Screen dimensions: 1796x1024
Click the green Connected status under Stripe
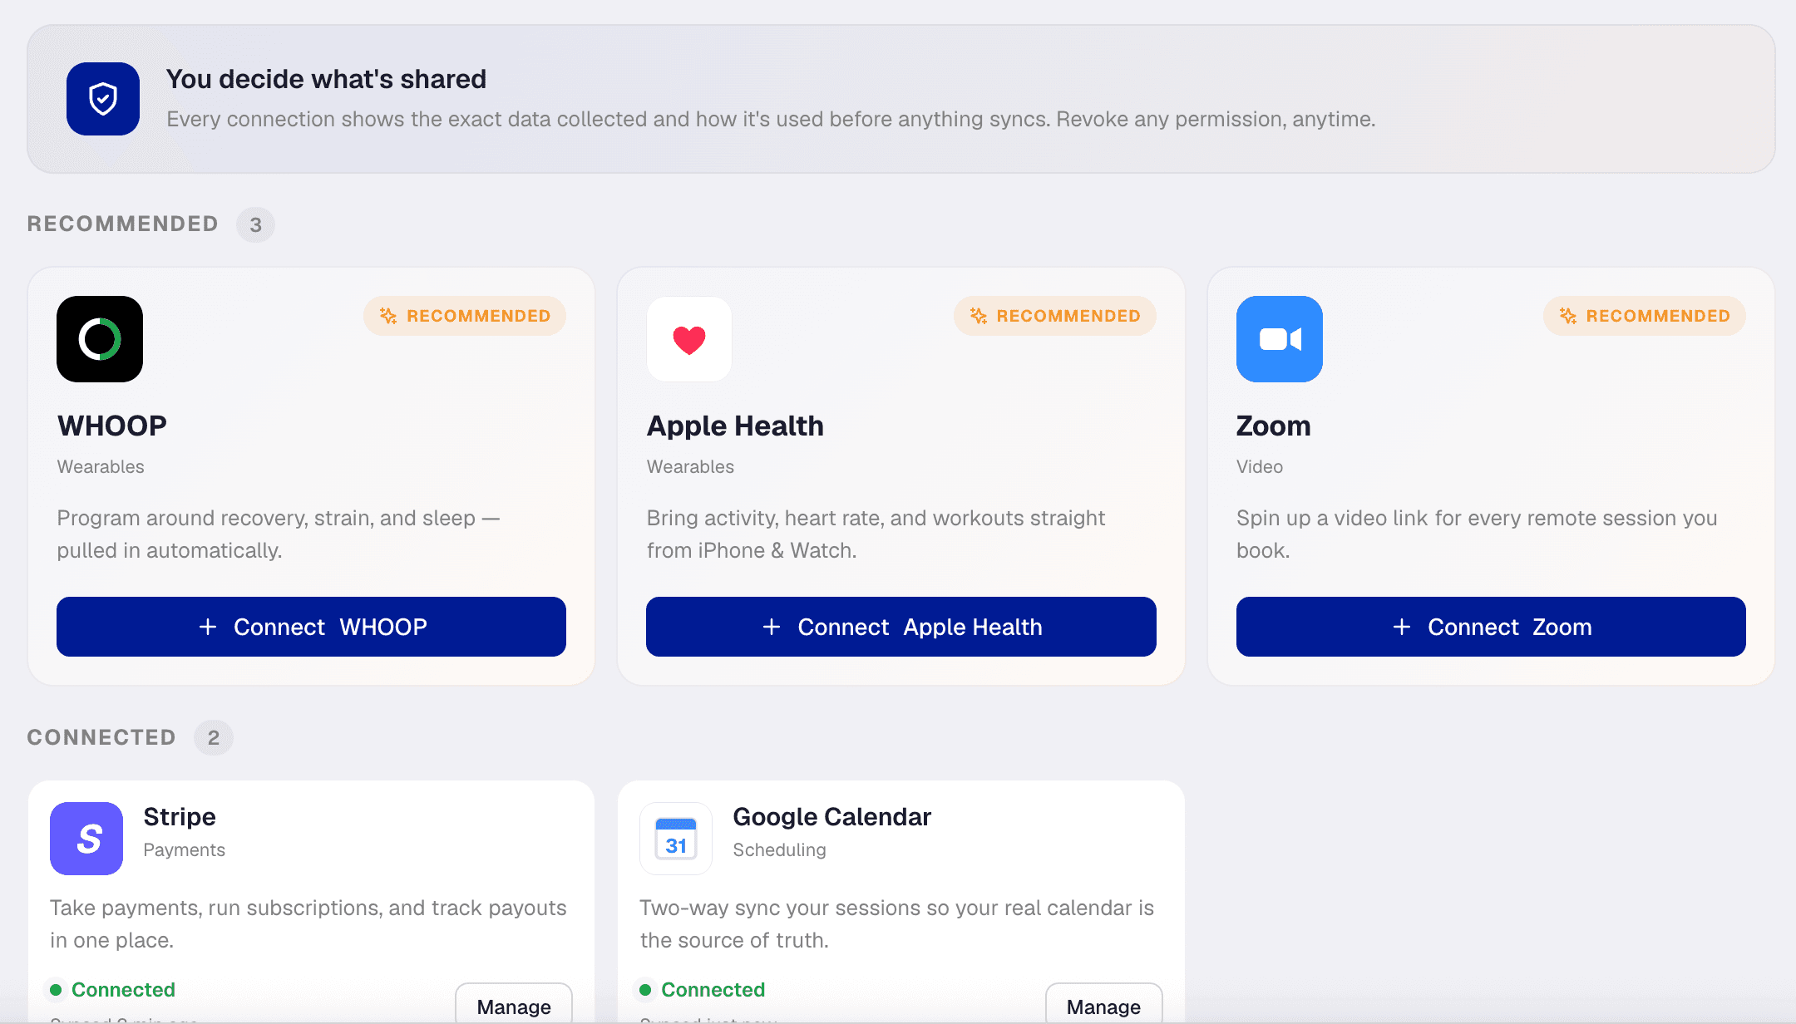113,990
